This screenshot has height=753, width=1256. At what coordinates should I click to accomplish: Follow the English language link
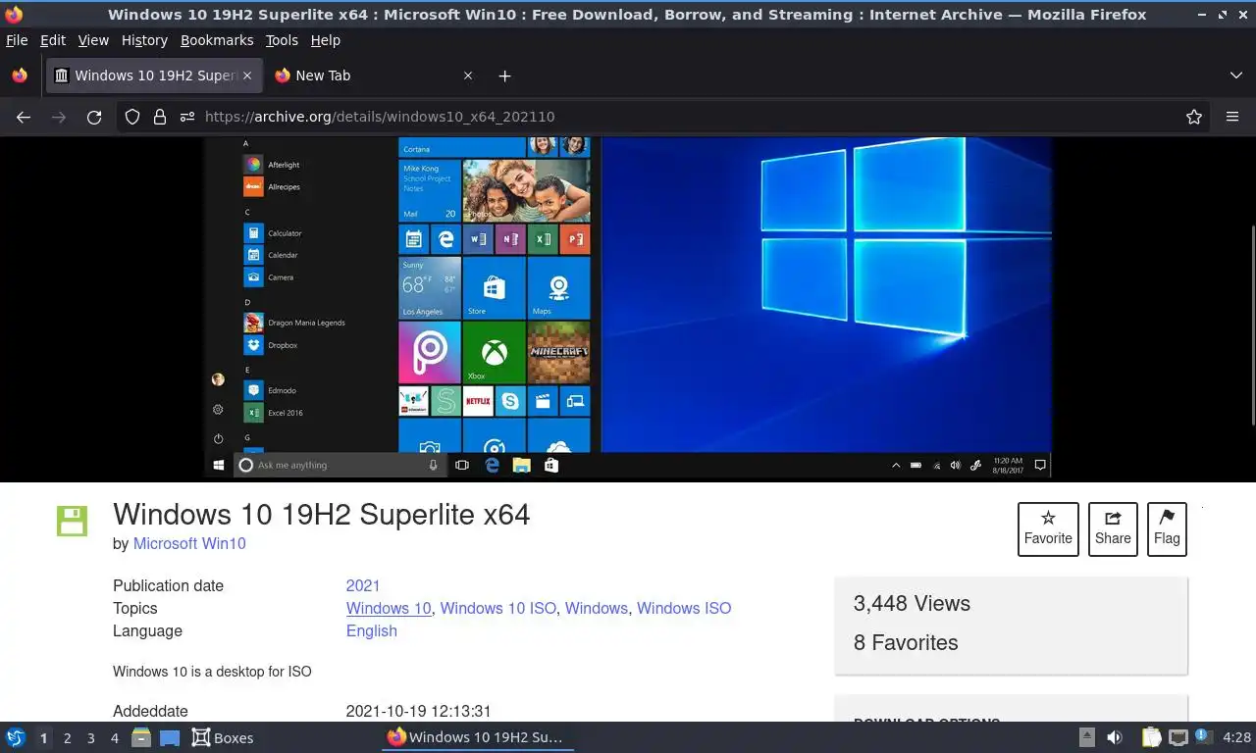372,630
